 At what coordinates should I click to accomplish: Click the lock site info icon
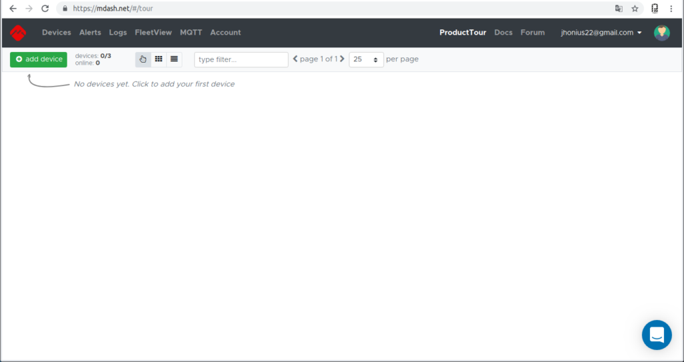pos(65,8)
